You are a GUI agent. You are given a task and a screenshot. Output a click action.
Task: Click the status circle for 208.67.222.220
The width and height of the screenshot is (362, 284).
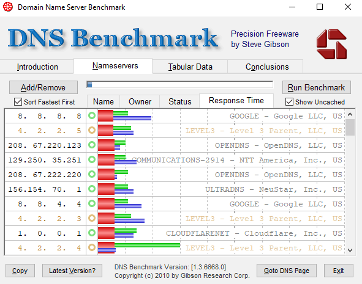(92, 174)
